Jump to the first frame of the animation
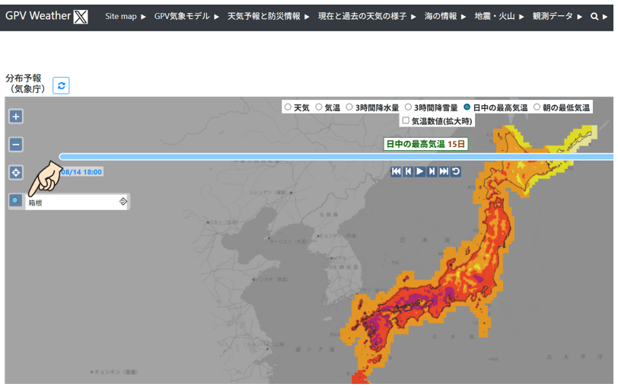This screenshot has height=390, width=618. click(396, 171)
